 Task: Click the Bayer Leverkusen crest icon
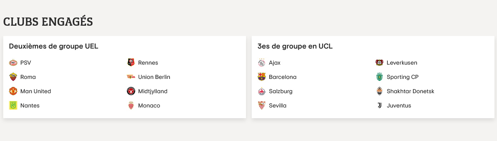pyautogui.click(x=380, y=63)
